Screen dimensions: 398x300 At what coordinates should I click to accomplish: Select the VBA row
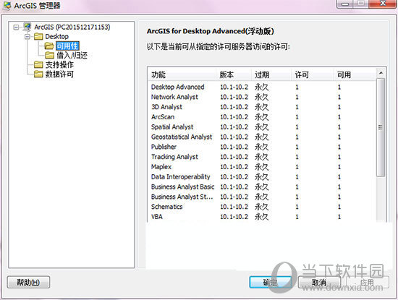(262, 217)
